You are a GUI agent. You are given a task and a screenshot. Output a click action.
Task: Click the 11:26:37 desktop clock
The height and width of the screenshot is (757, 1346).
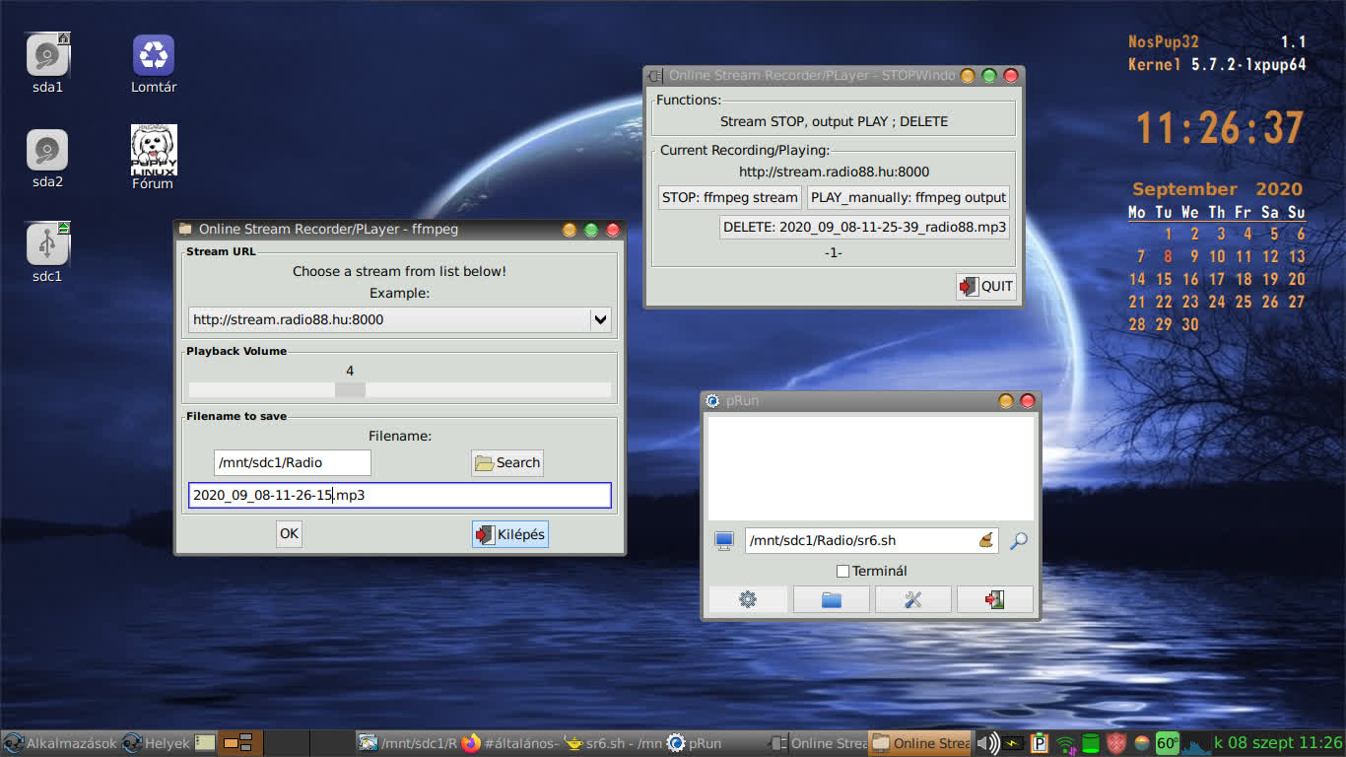click(1220, 128)
